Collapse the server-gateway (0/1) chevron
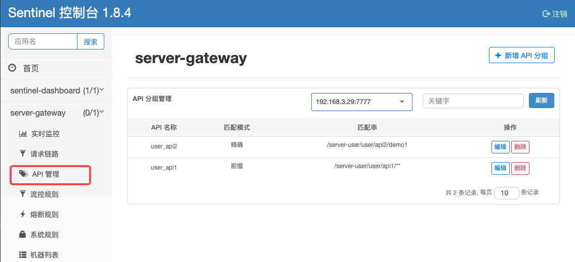 (102, 112)
